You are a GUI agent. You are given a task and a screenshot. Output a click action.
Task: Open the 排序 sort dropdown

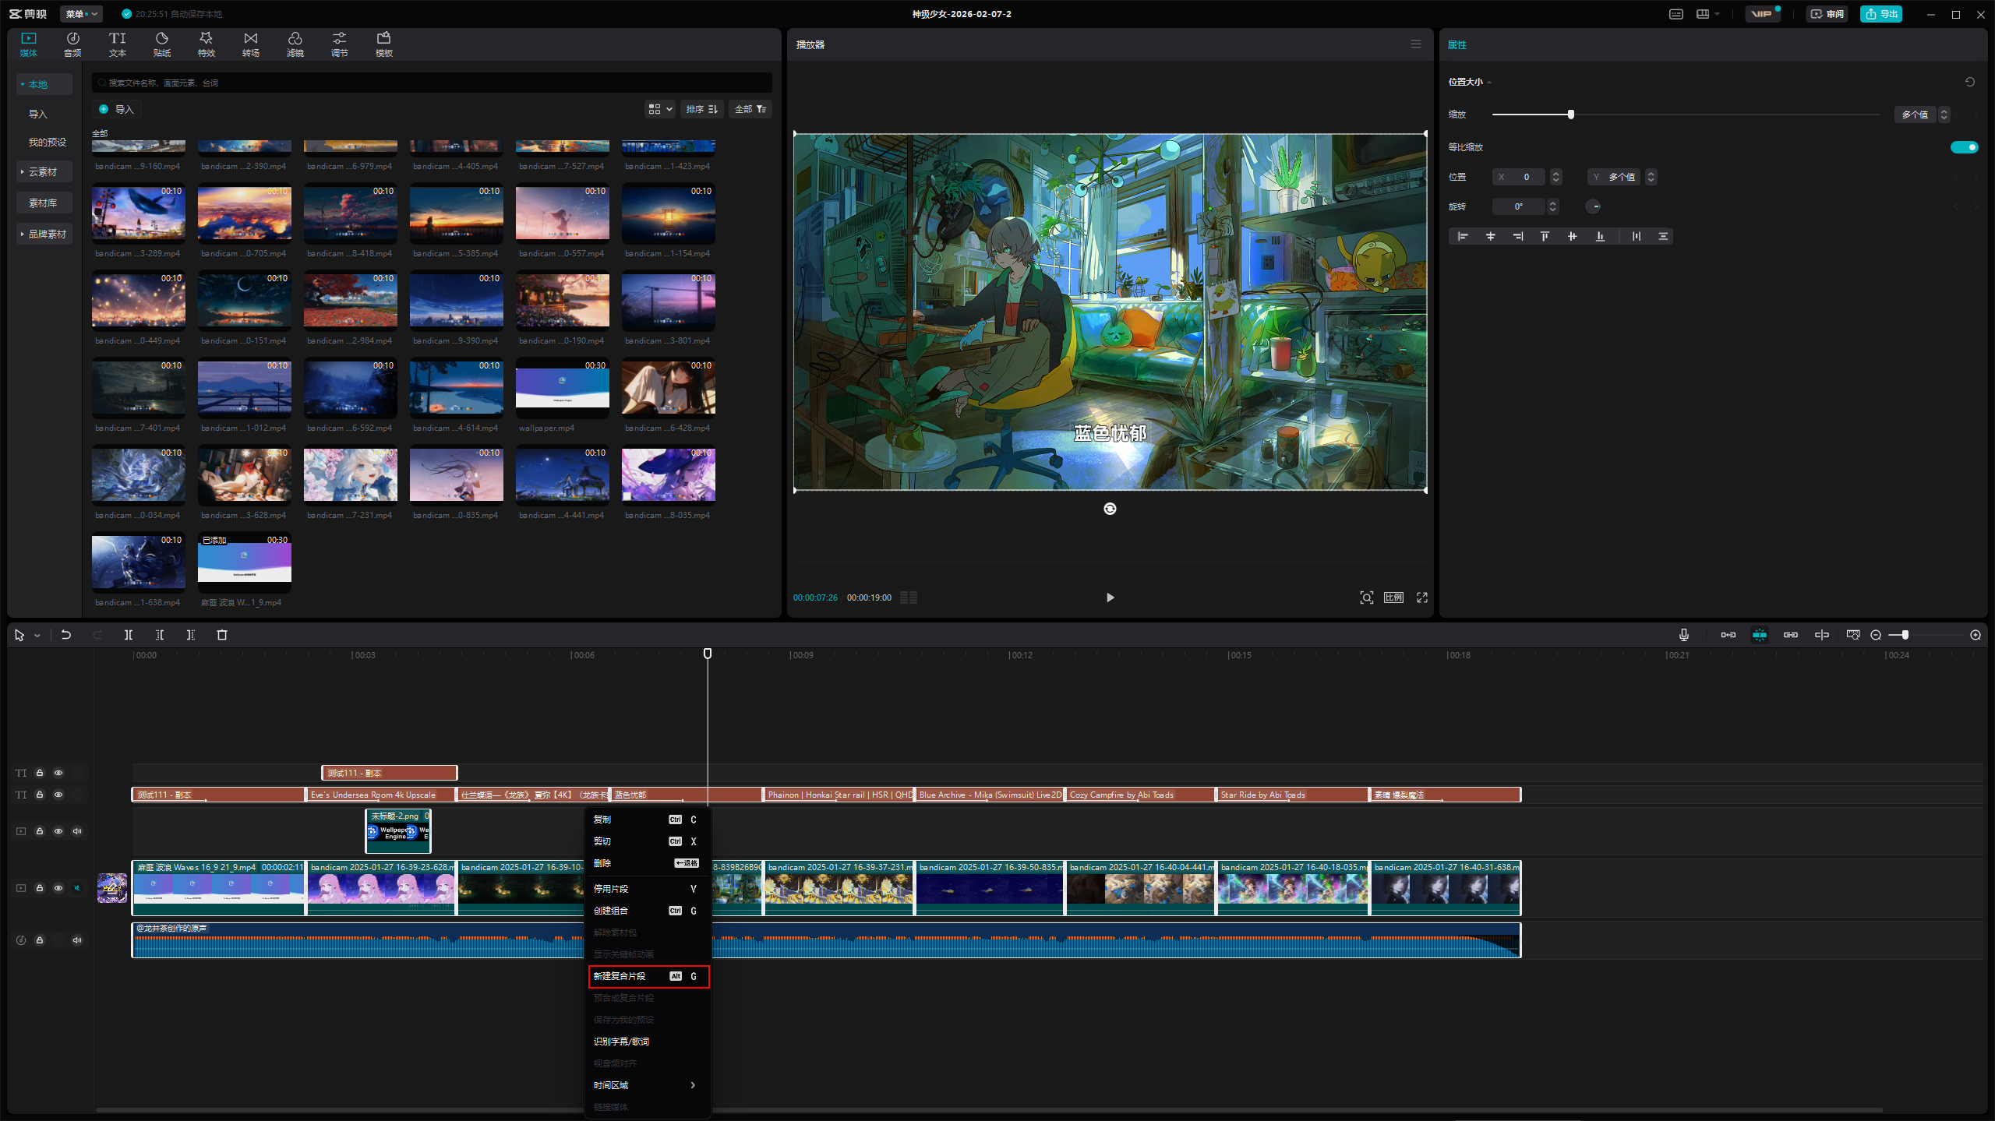[701, 109]
